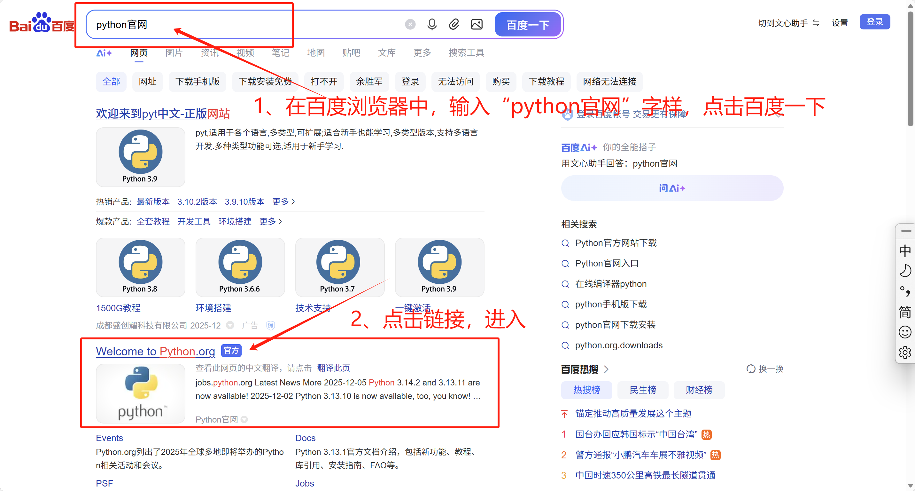Image resolution: width=915 pixels, height=491 pixels.
Task: Click the 百度一下 search button
Action: [x=527, y=25]
